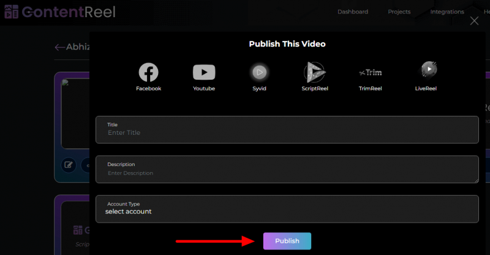Select Facebook as publish destination

pyautogui.click(x=148, y=72)
